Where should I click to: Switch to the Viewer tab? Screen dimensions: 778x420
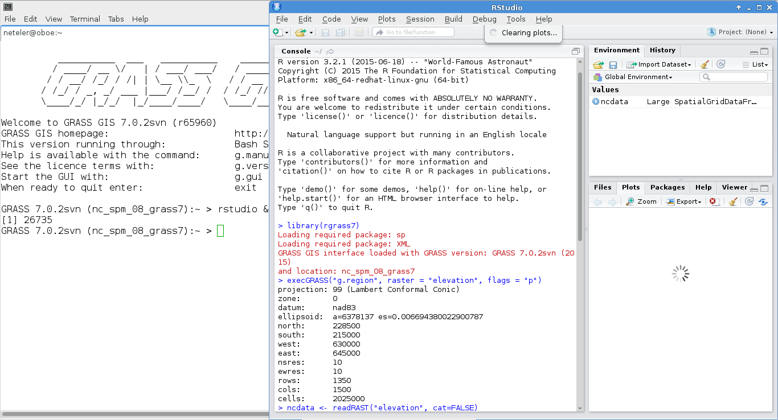click(734, 187)
